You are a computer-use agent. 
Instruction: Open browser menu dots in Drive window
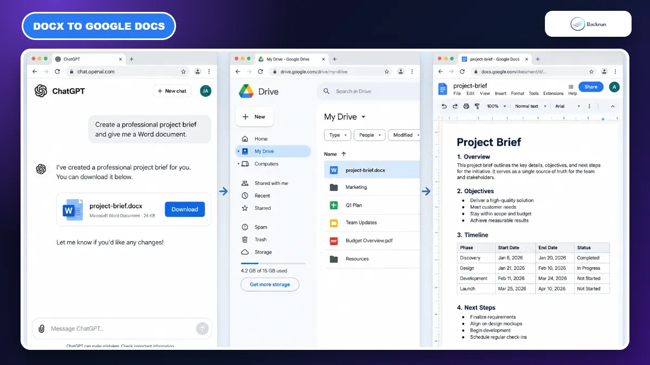pyautogui.click(x=412, y=71)
